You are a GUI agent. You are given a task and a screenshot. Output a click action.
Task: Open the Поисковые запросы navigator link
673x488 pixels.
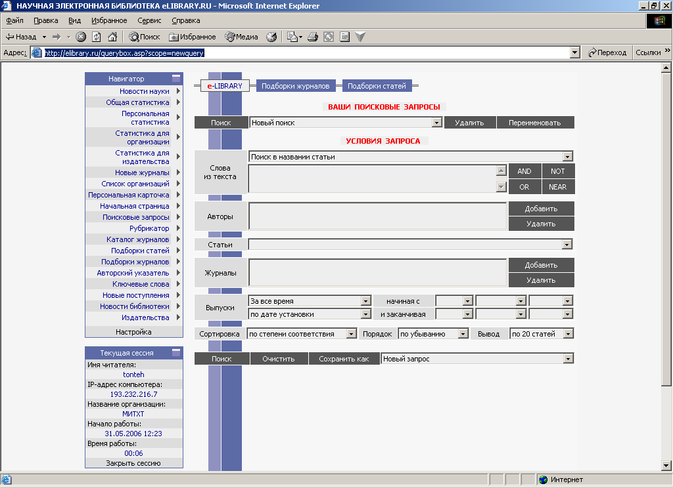[x=136, y=217]
